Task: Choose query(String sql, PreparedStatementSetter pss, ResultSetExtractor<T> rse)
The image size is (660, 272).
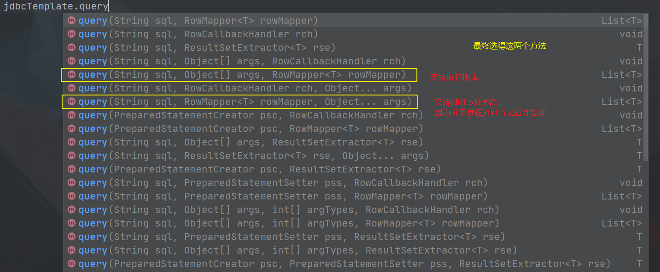Action: point(353,237)
